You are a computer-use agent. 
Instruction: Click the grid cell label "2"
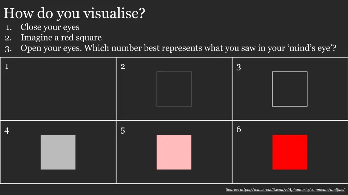tap(123, 66)
